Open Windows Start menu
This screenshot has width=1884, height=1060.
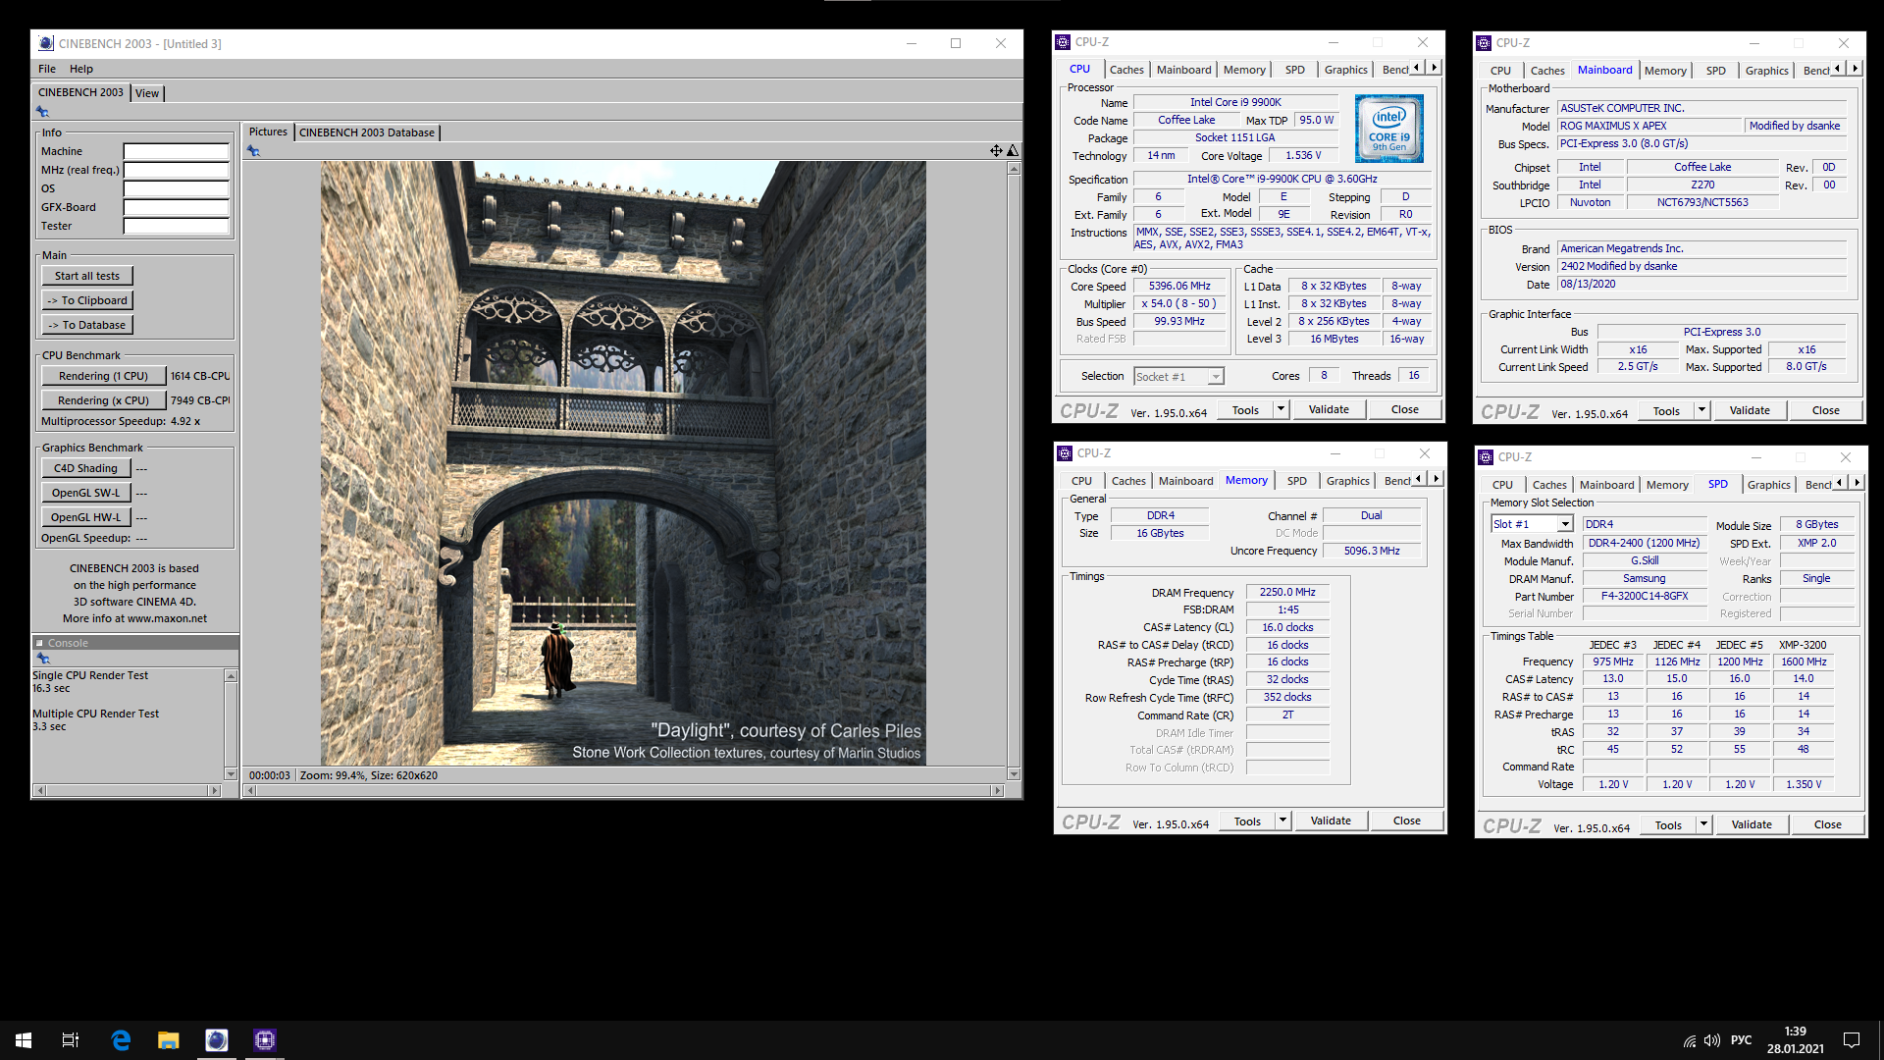tap(24, 1040)
